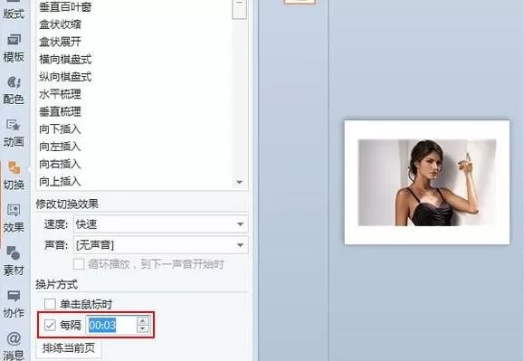This screenshot has height=361, width=524.
Task: Select the 切换 transition sidebar icon
Action: coord(14,176)
